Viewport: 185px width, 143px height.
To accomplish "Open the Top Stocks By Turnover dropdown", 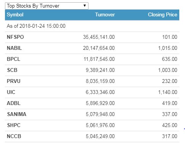I will coord(47,6).
